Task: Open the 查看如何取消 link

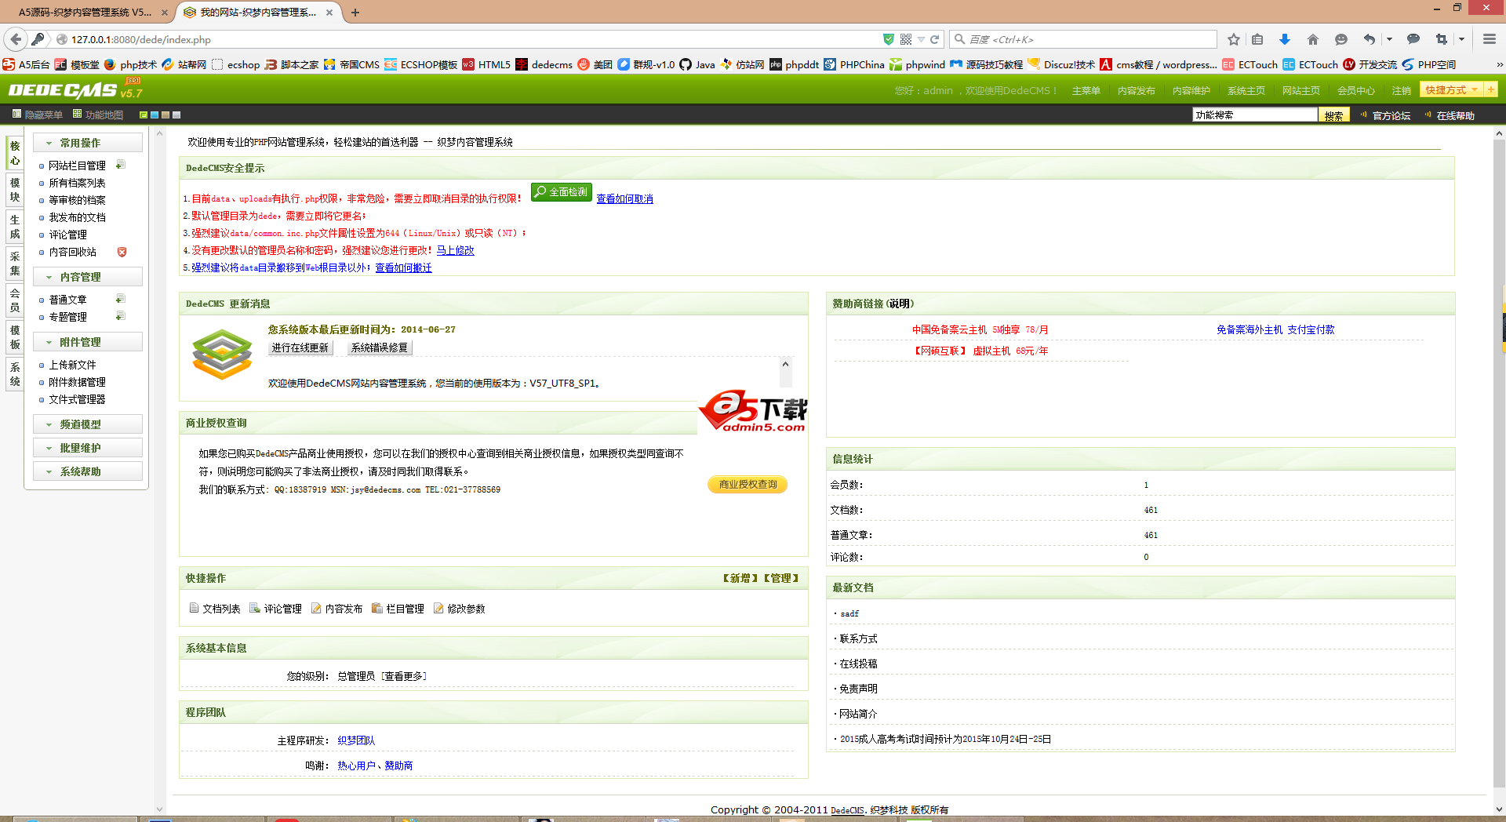Action: pos(625,198)
